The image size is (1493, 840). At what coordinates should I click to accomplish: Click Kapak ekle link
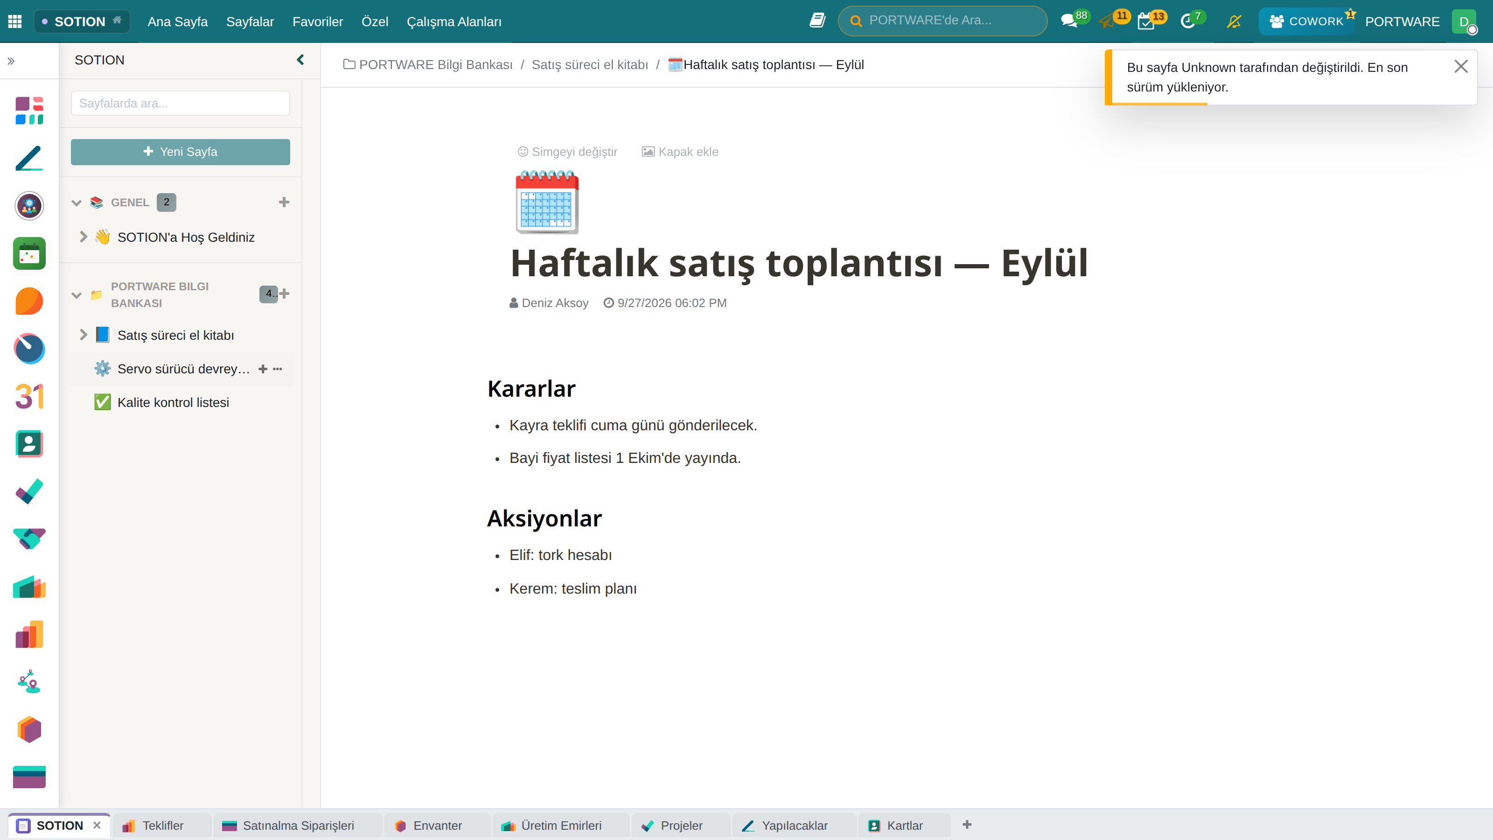click(x=680, y=152)
